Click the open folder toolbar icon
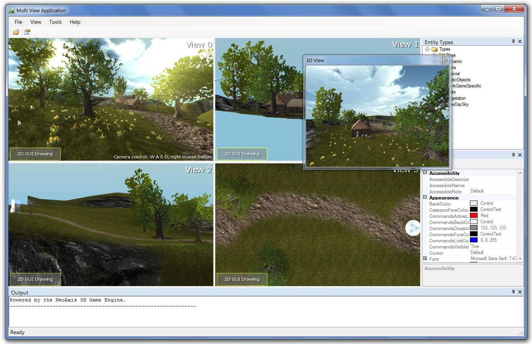This screenshot has width=532, height=344. point(16,32)
